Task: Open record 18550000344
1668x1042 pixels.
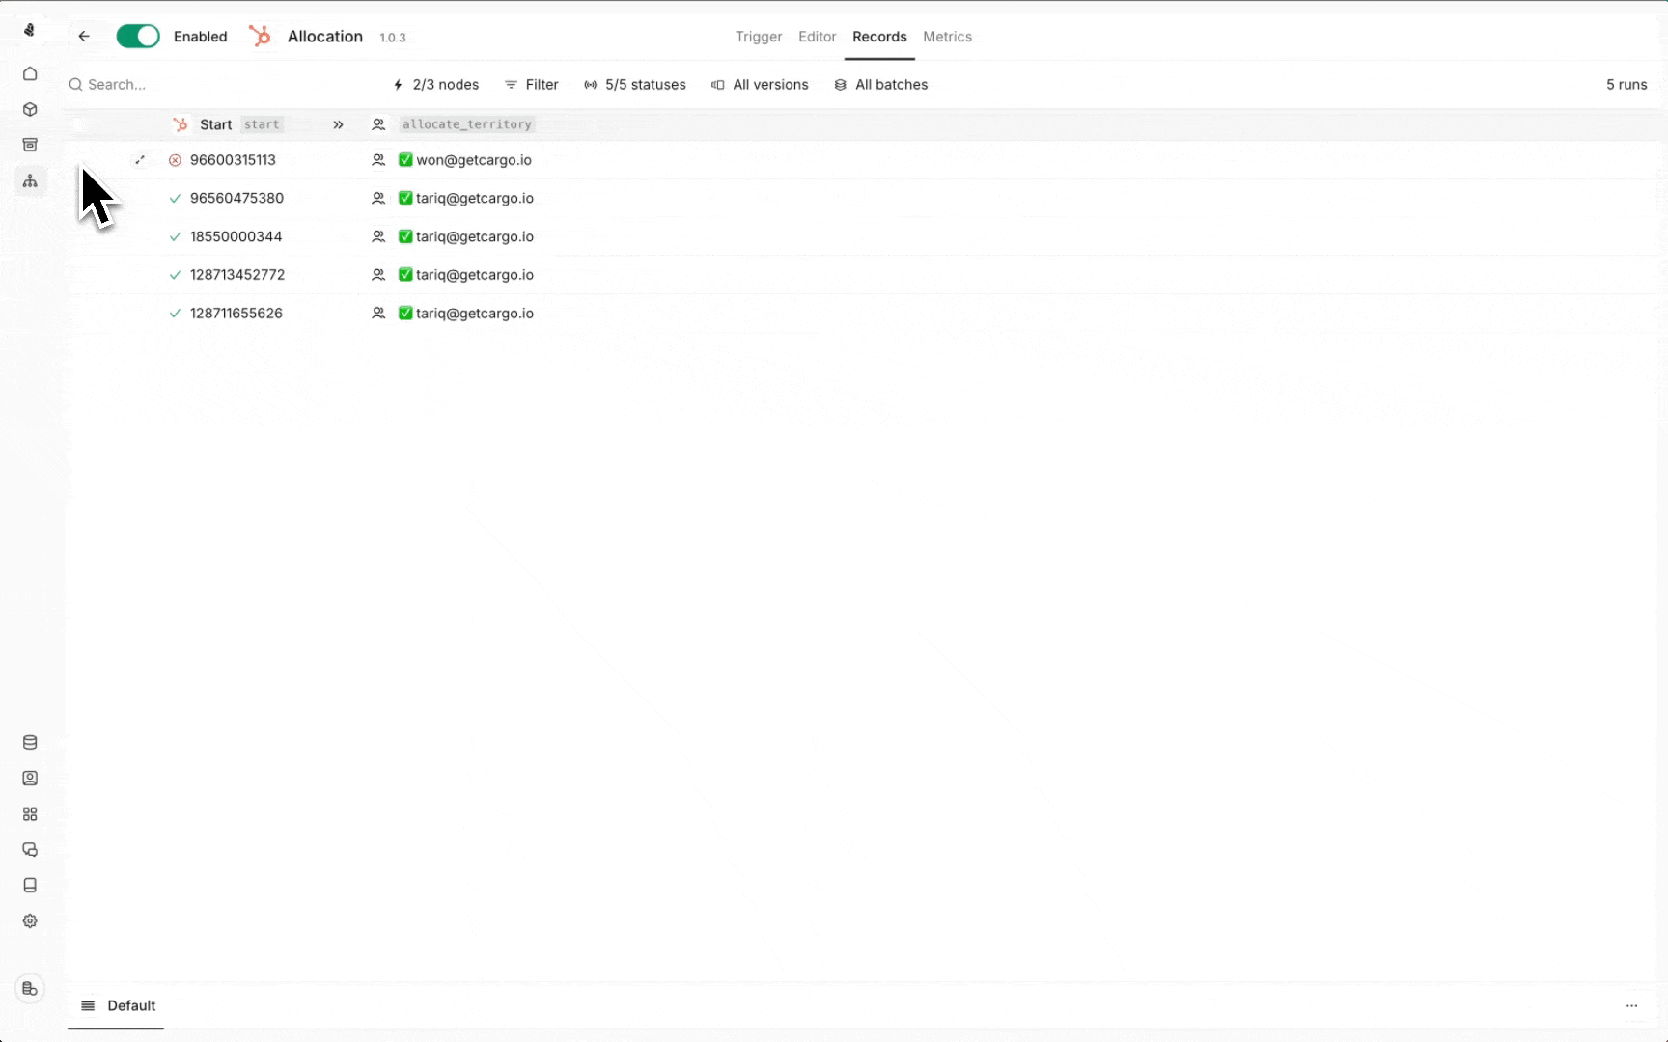Action: pos(236,236)
